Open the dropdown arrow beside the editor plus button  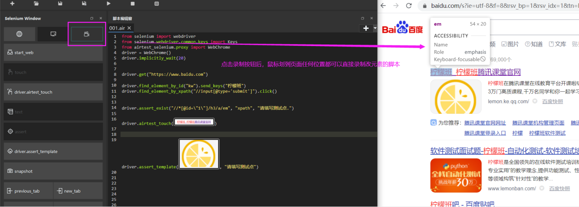[x=375, y=28]
